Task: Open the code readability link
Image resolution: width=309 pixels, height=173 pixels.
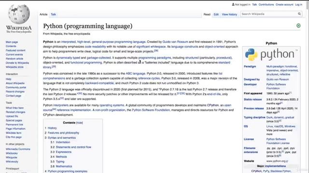Action: tap(95, 47)
